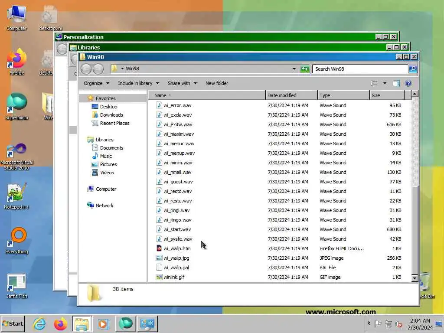444x333 pixels.
Task: Select Recent Places in navigation pane
Action: 114,123
